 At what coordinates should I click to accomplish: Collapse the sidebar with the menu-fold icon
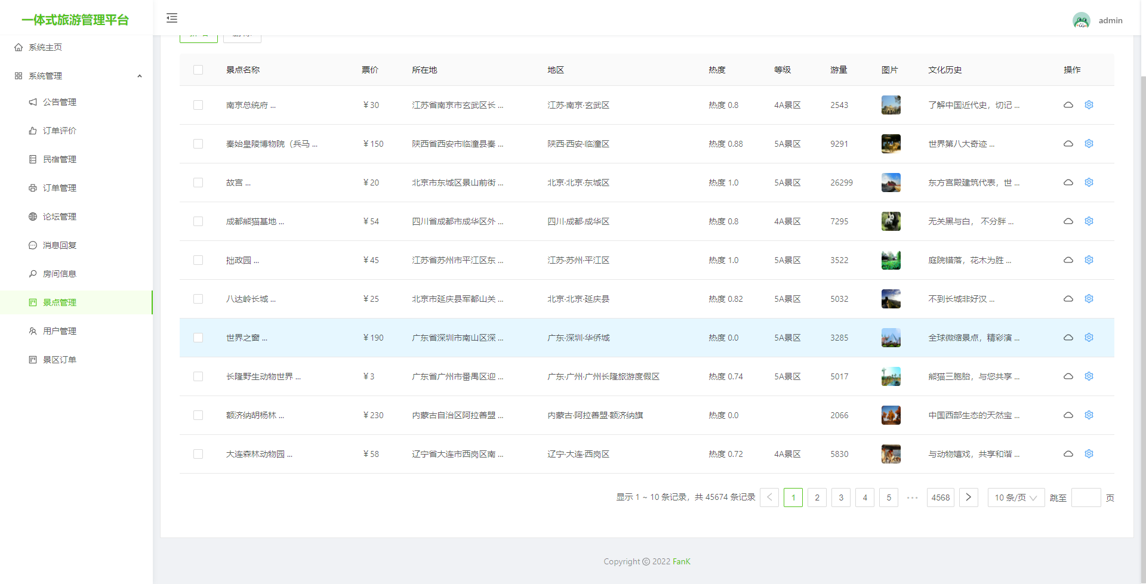tap(172, 18)
